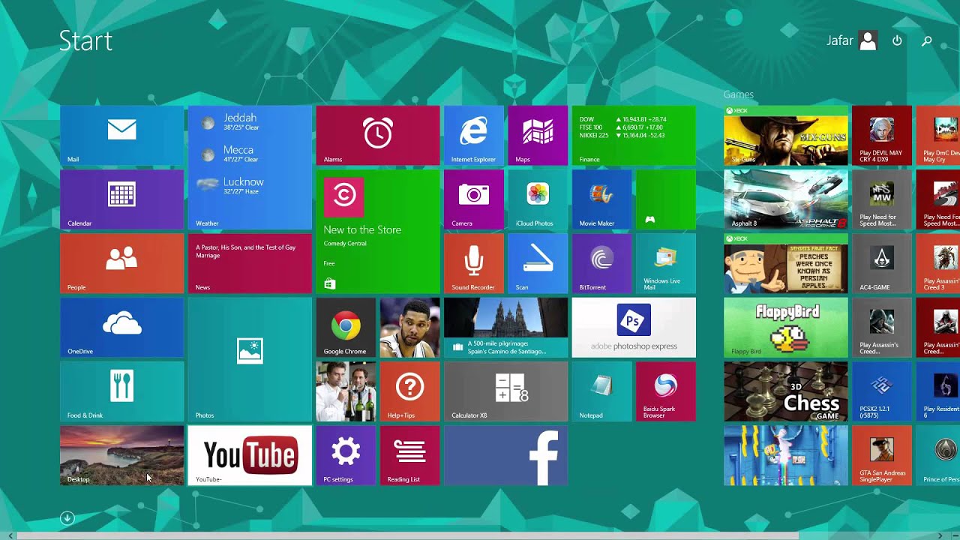Open the wine bottles photo tile
This screenshot has width=960, height=540.
346,391
